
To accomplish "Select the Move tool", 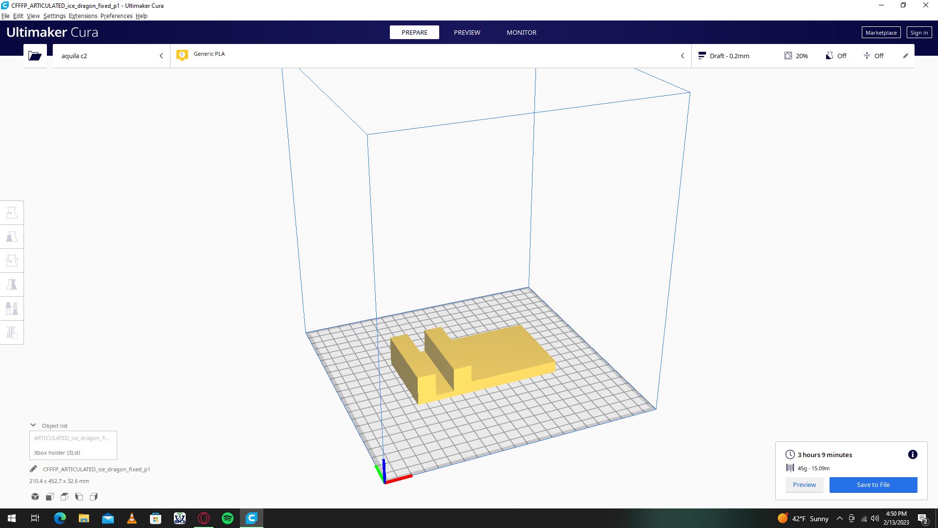I will pos(11,212).
